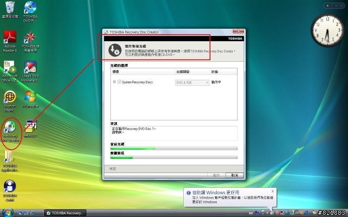
Task: Click the 整體進程 overall progress bar
Action: (174, 157)
